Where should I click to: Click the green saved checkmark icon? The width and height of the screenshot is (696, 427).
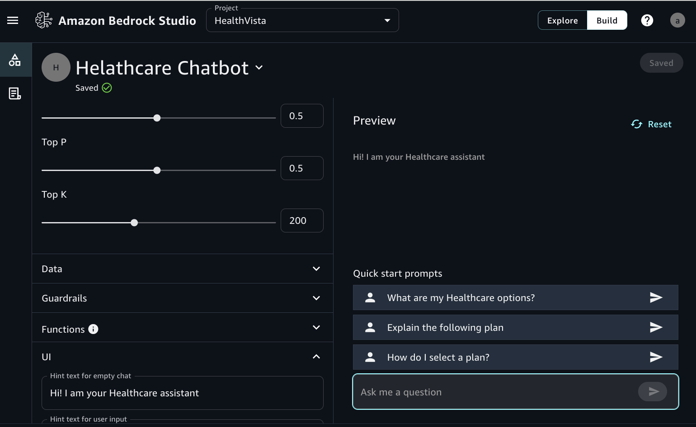pos(107,88)
